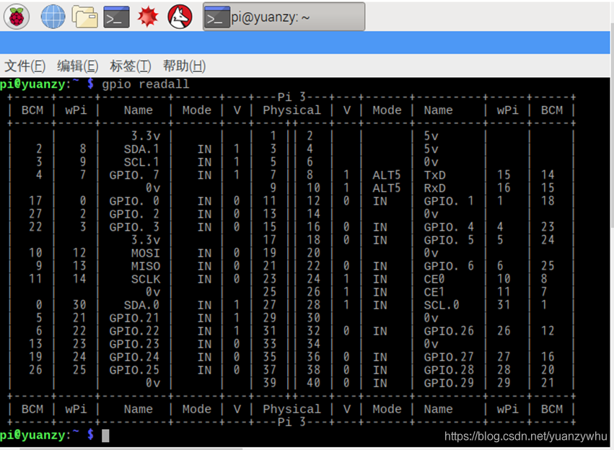Select the 'GPIO.29' name cell

click(x=449, y=383)
